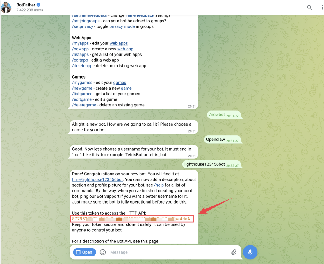This screenshot has width=324, height=264.
Task: Click the BotFather profile avatar
Action: 6,7
